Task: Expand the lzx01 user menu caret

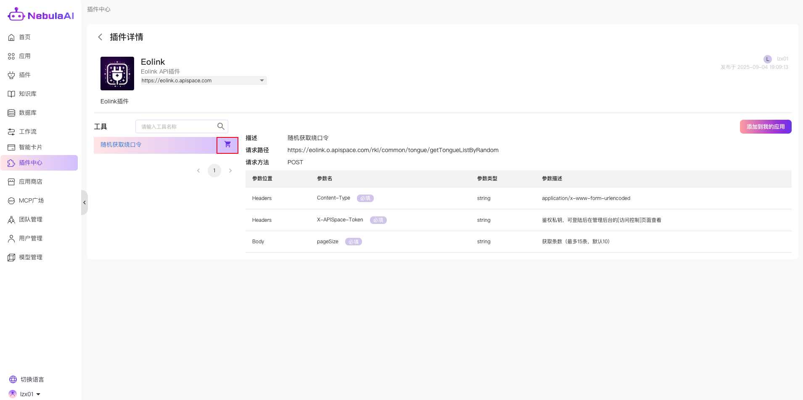Action: point(38,394)
